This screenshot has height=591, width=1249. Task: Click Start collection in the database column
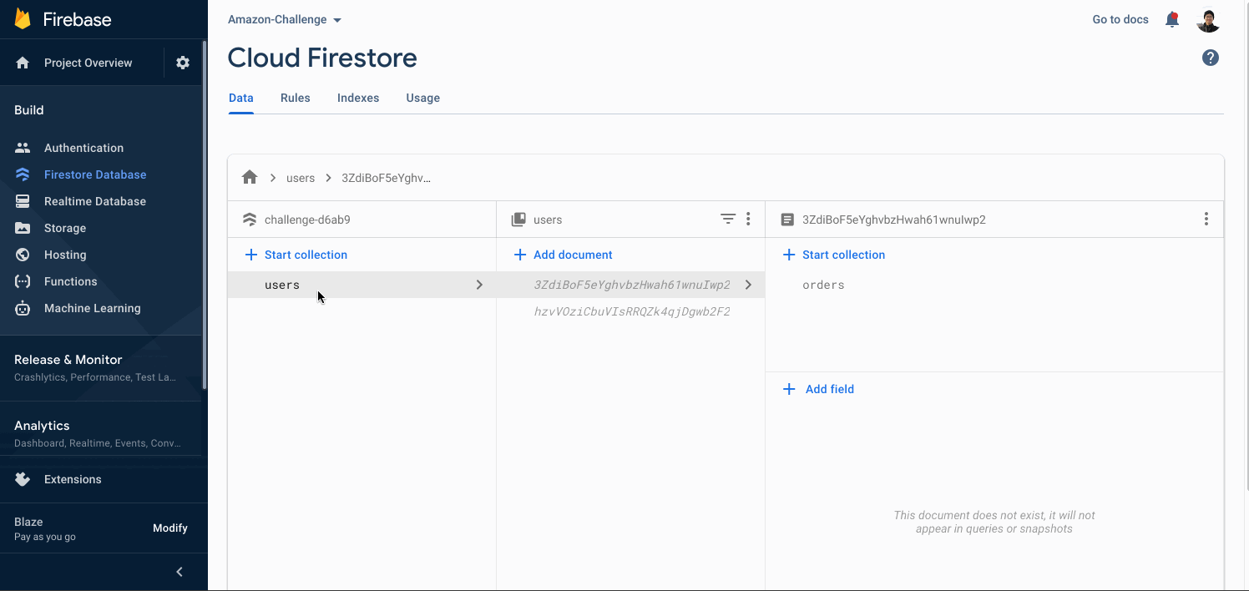pos(296,255)
